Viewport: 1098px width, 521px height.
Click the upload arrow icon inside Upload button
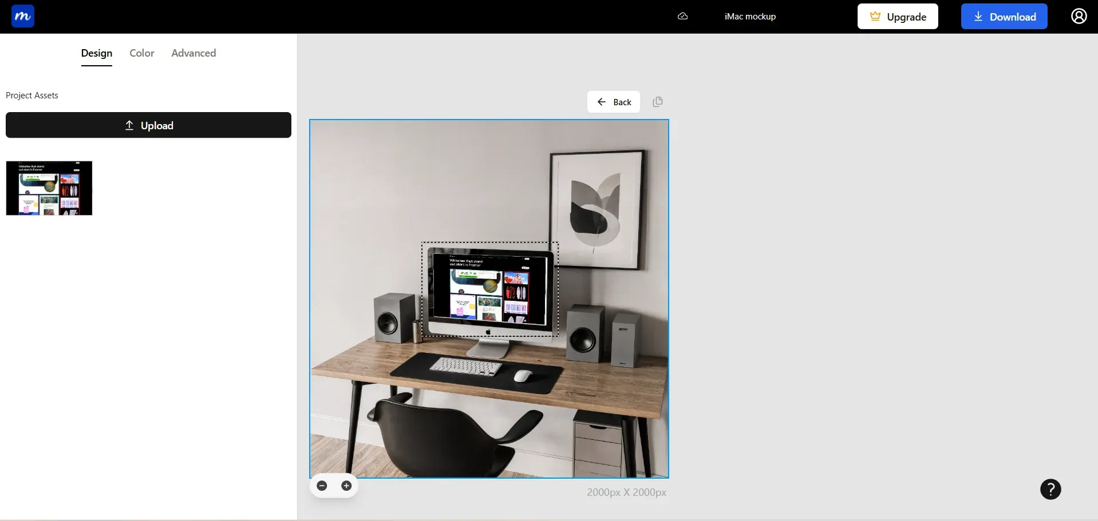click(x=129, y=125)
